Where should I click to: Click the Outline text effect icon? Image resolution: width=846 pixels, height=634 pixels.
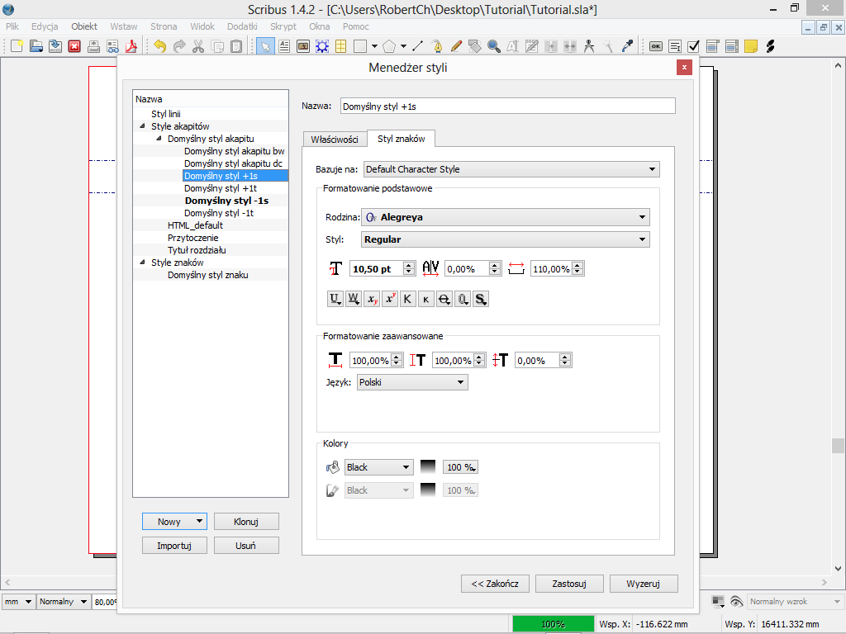(x=463, y=299)
